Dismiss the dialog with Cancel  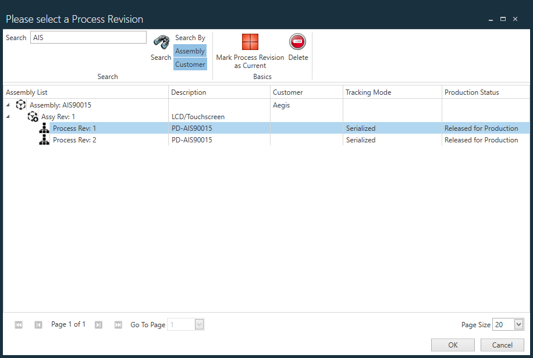pos(502,345)
